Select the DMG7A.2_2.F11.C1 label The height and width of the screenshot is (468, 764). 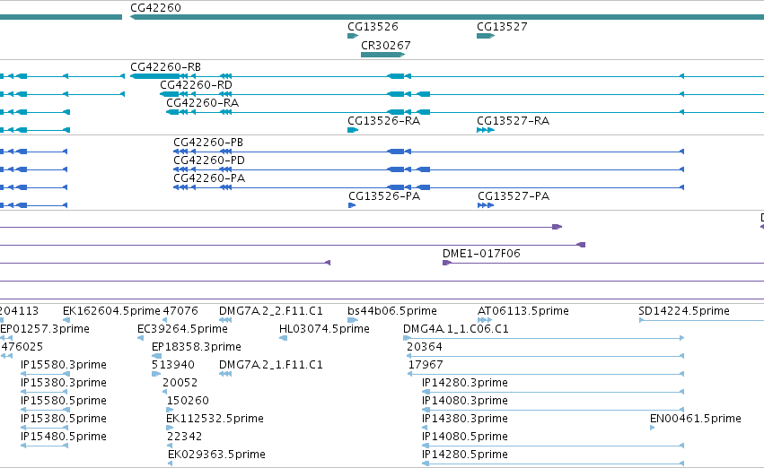point(271,311)
